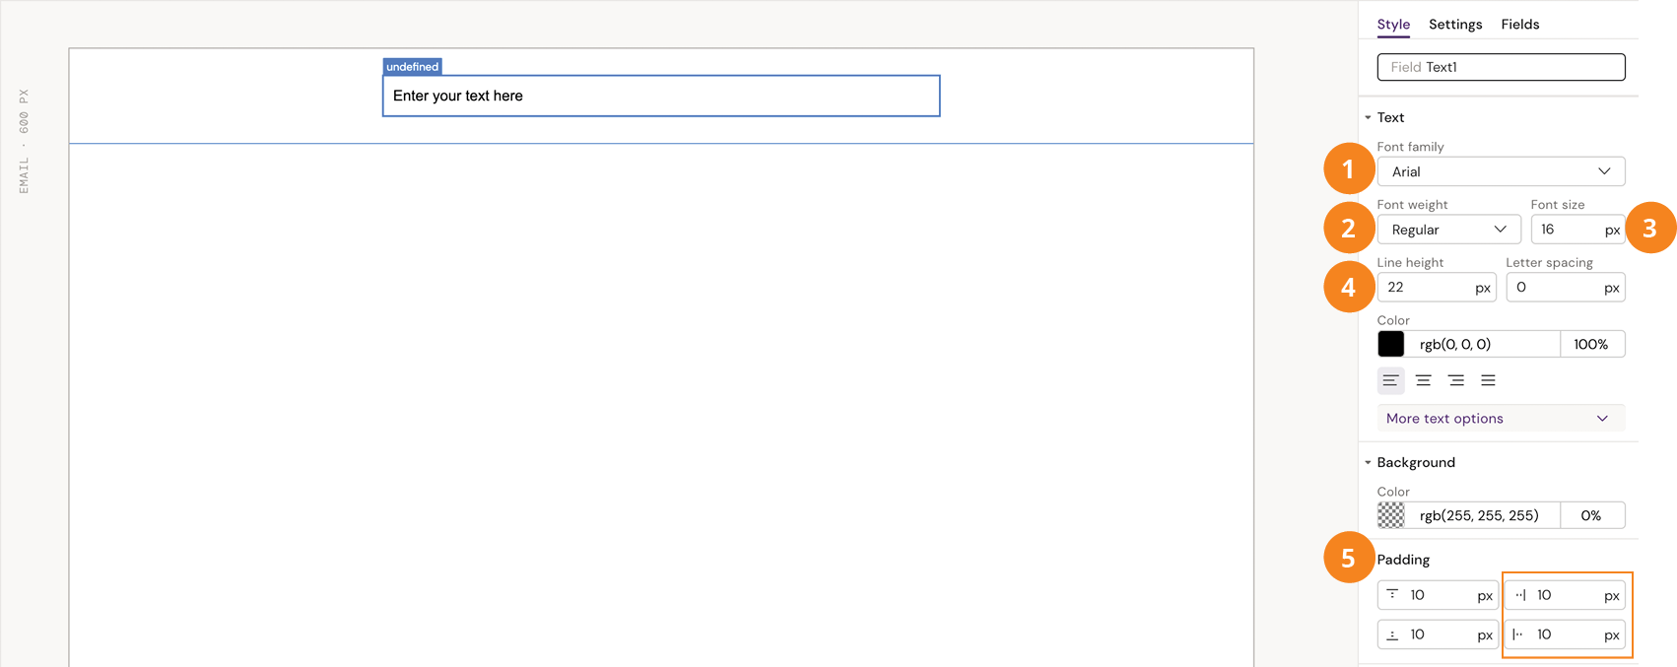Viewport: 1677px width, 667px height.
Task: Apply center text alignment
Action: point(1423,380)
